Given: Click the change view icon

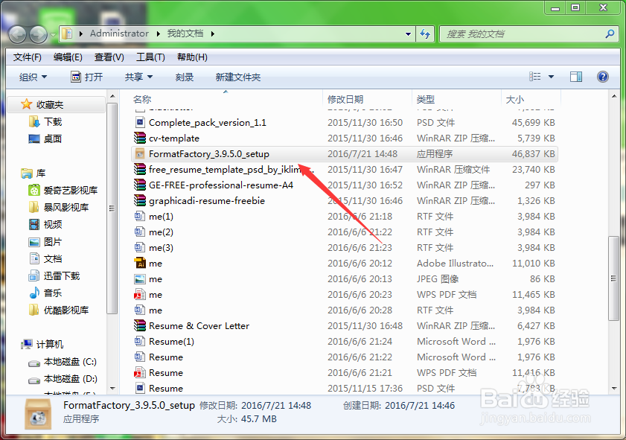Looking at the screenshot, I should 535,77.
